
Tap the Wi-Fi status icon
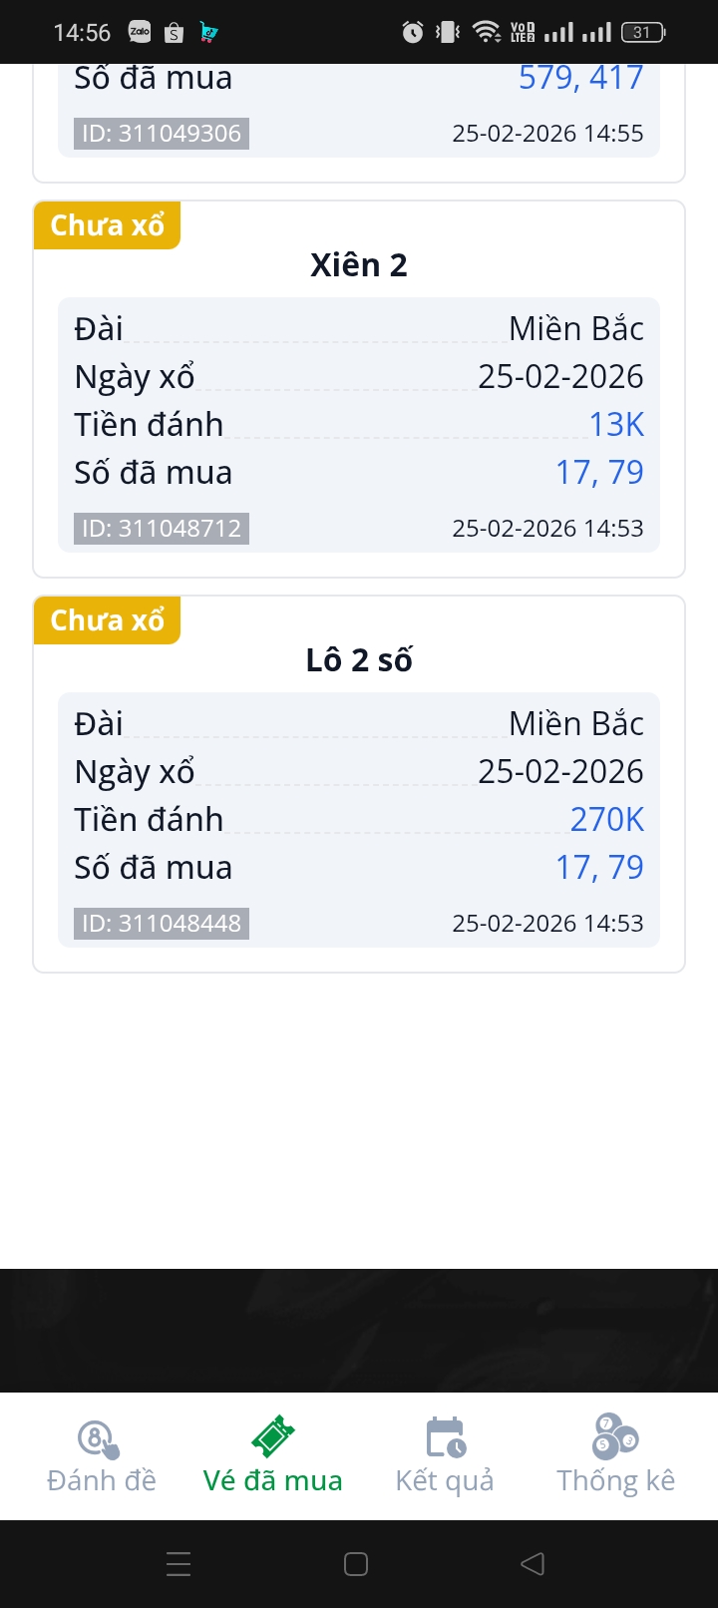tap(486, 32)
